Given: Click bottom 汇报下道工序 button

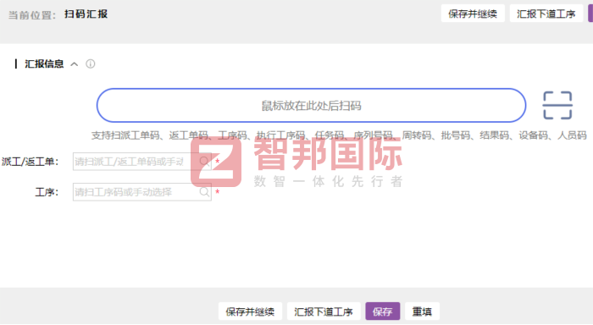Looking at the screenshot, I should [x=324, y=311].
